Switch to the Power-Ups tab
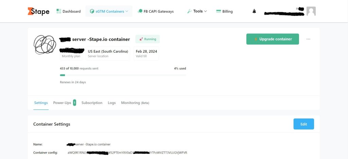348x159 pixels. (62, 103)
